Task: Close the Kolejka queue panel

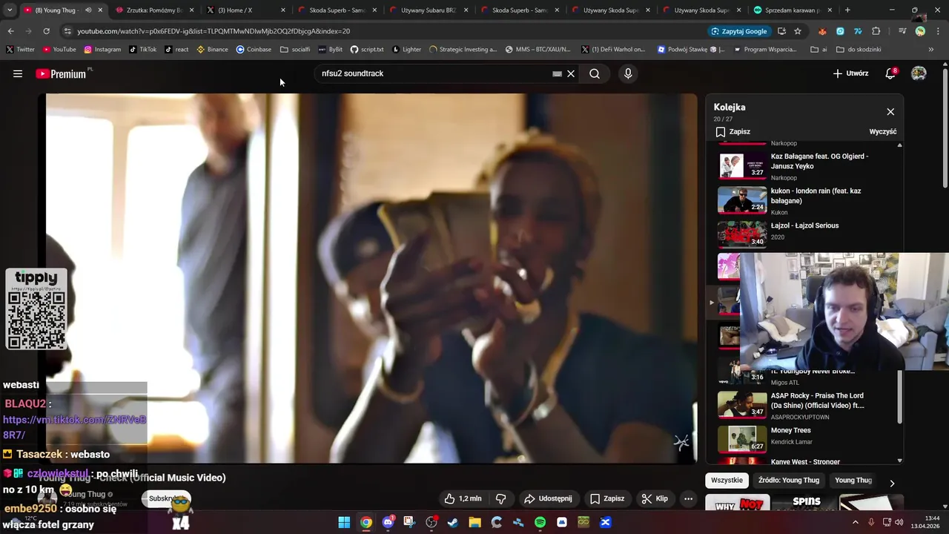Action: click(890, 112)
